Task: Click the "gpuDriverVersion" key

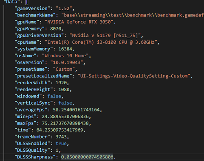Action: [39, 36]
